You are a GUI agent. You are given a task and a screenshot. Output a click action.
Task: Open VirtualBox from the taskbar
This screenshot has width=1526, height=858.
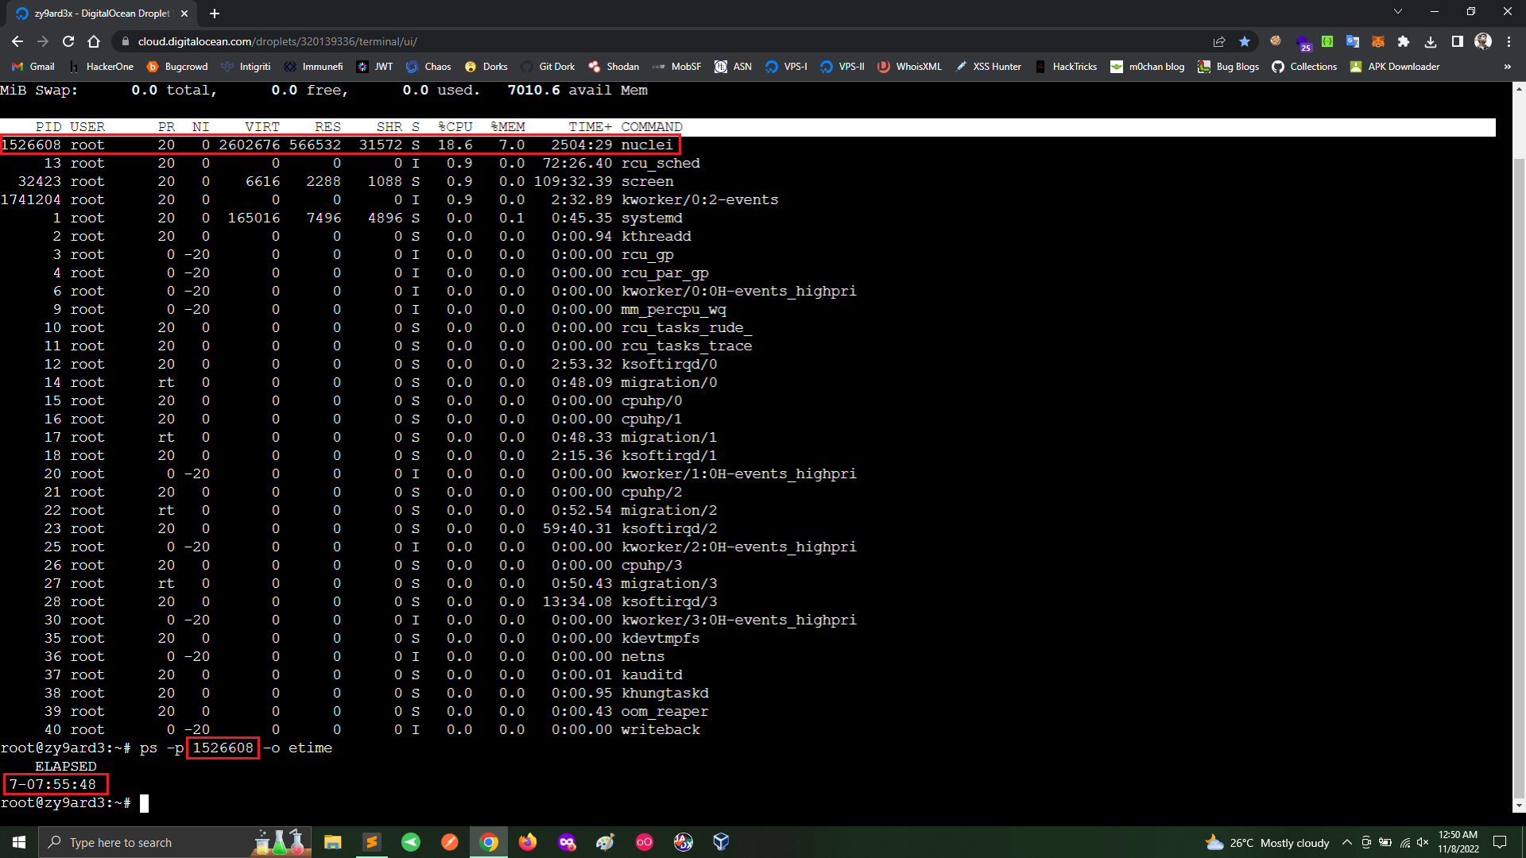[x=722, y=842]
